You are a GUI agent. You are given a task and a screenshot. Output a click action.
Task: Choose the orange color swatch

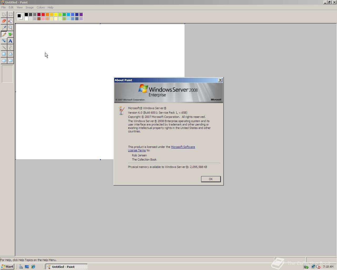click(x=47, y=15)
